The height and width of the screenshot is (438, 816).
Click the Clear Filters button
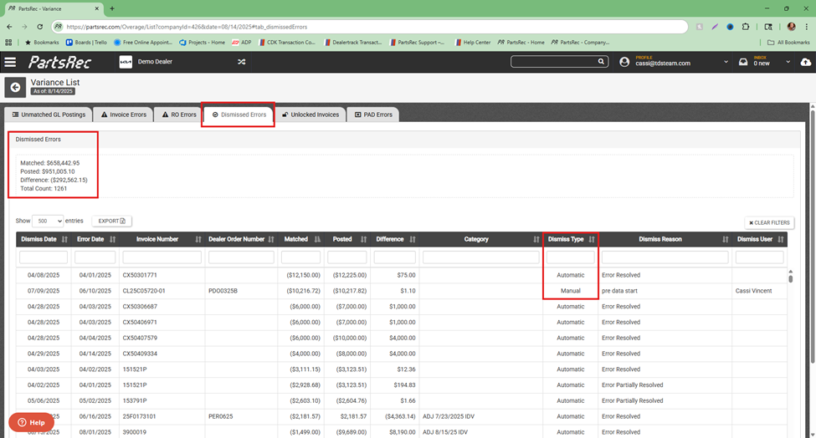pos(769,222)
